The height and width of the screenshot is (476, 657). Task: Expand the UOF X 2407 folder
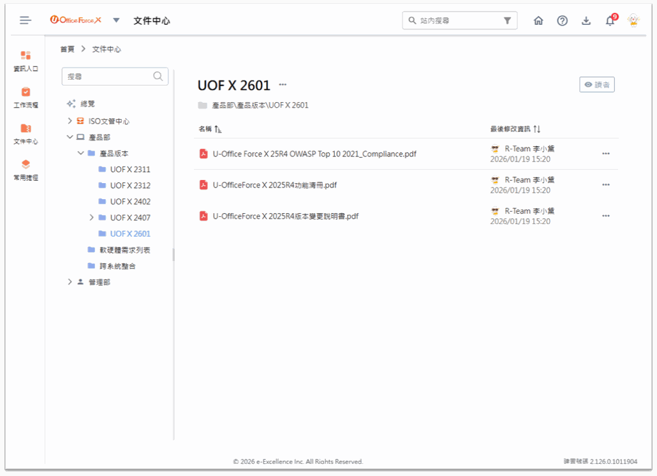click(x=92, y=218)
